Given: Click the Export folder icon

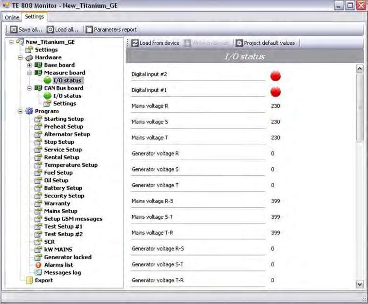Looking at the screenshot, I should pos(29,280).
